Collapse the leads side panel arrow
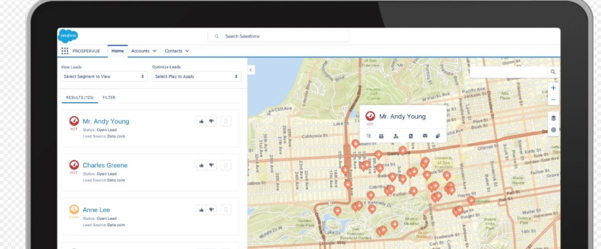 click(251, 71)
